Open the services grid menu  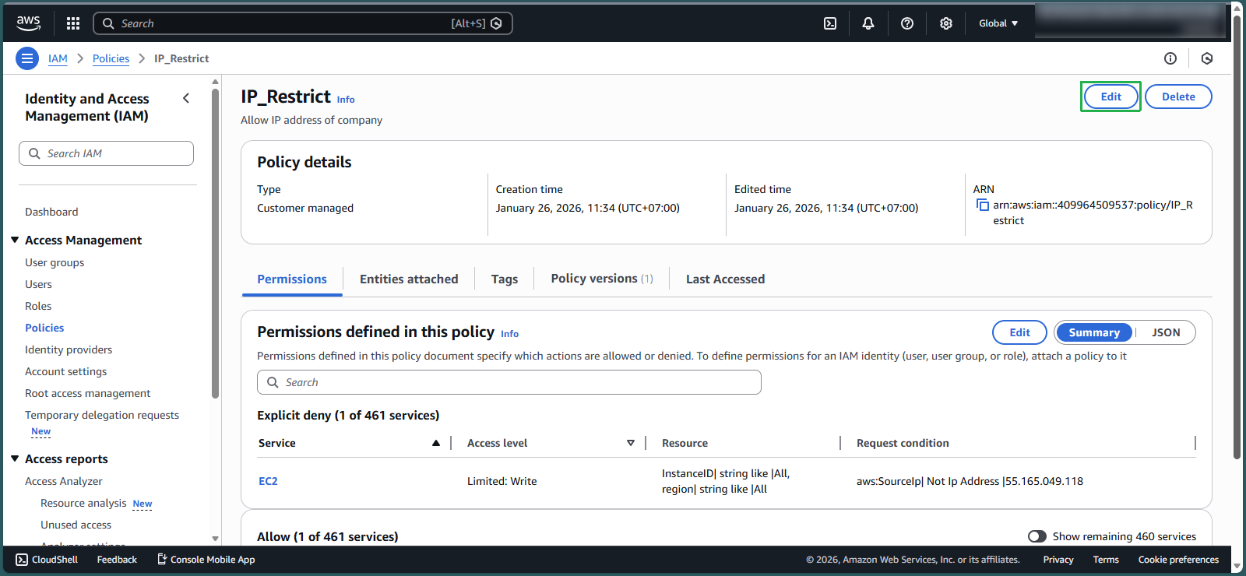tap(73, 23)
